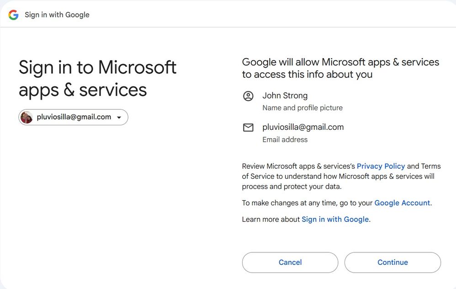The image size is (456, 289).
Task: Open the Google Account link
Action: click(402, 203)
